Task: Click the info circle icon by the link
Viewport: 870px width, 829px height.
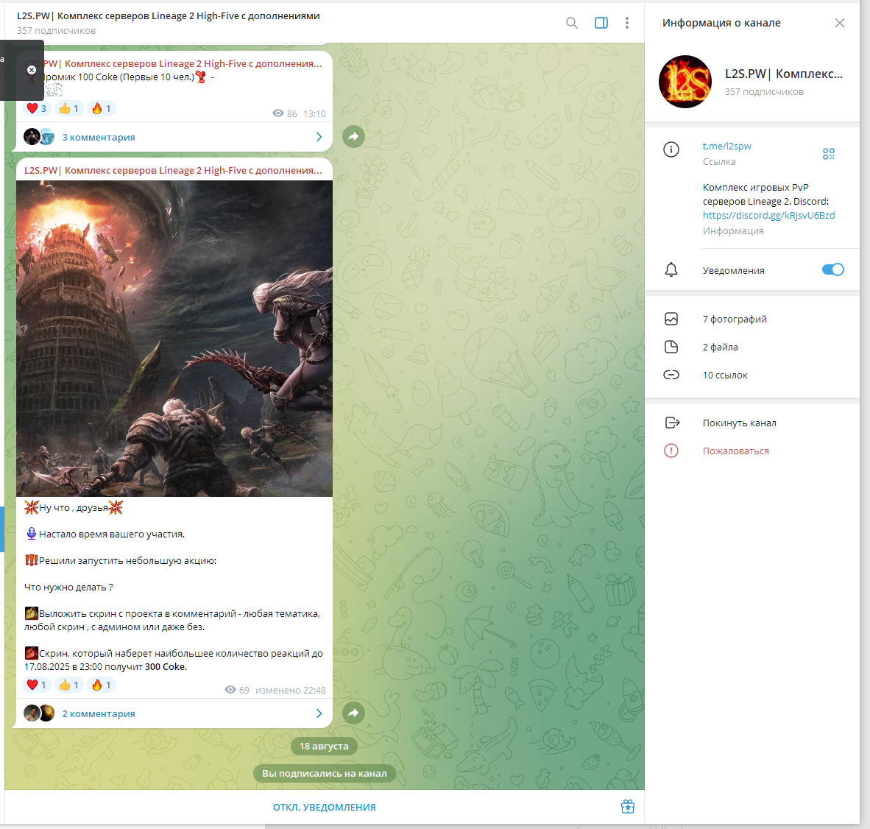Action: [x=671, y=149]
